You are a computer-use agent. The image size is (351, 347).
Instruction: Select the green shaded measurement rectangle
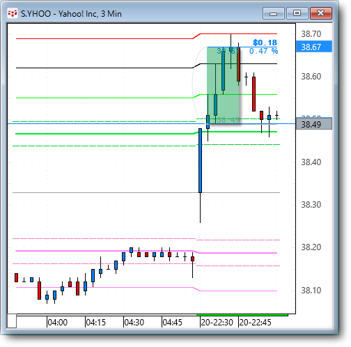[x=224, y=85]
